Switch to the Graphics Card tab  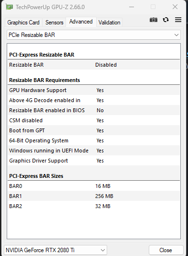pyautogui.click(x=23, y=23)
